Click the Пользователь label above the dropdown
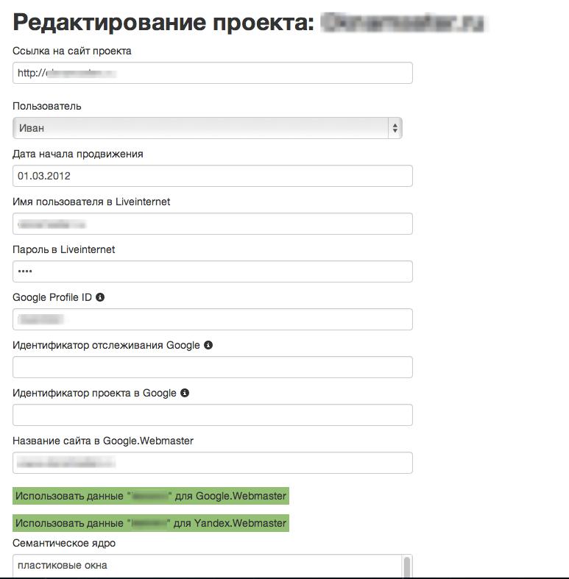The width and height of the screenshot is (569, 579). (x=47, y=106)
